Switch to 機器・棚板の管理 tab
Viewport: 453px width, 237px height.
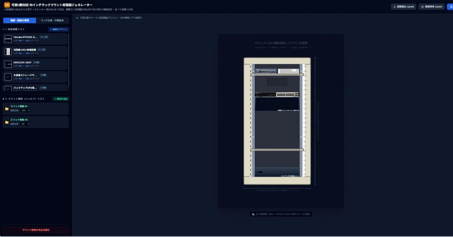pyautogui.click(x=20, y=21)
